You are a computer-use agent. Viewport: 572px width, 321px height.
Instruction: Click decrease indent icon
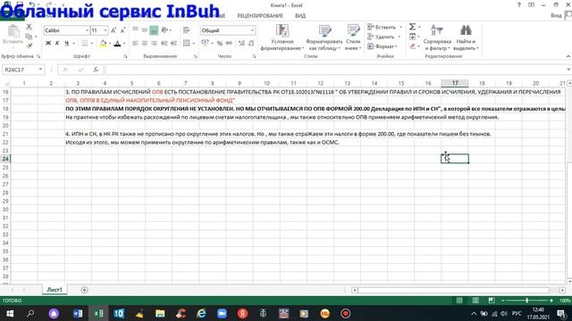click(x=164, y=44)
